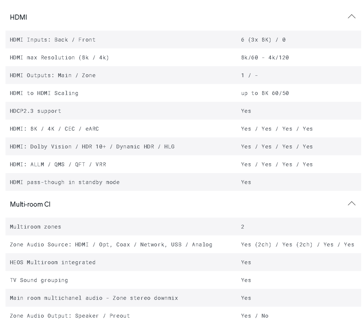Click the HDMI: 8K / 4K / CEC / eARC label
This screenshot has height=331, width=364.
tap(54, 129)
